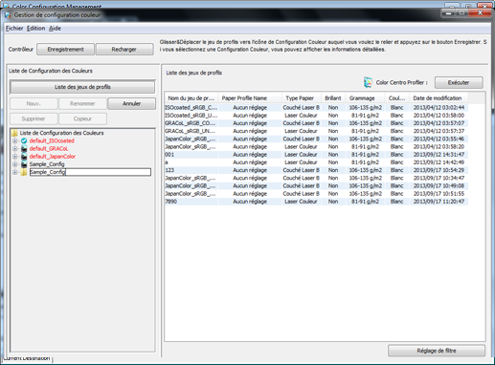Click the Liste des jeux de profils button

[82, 87]
